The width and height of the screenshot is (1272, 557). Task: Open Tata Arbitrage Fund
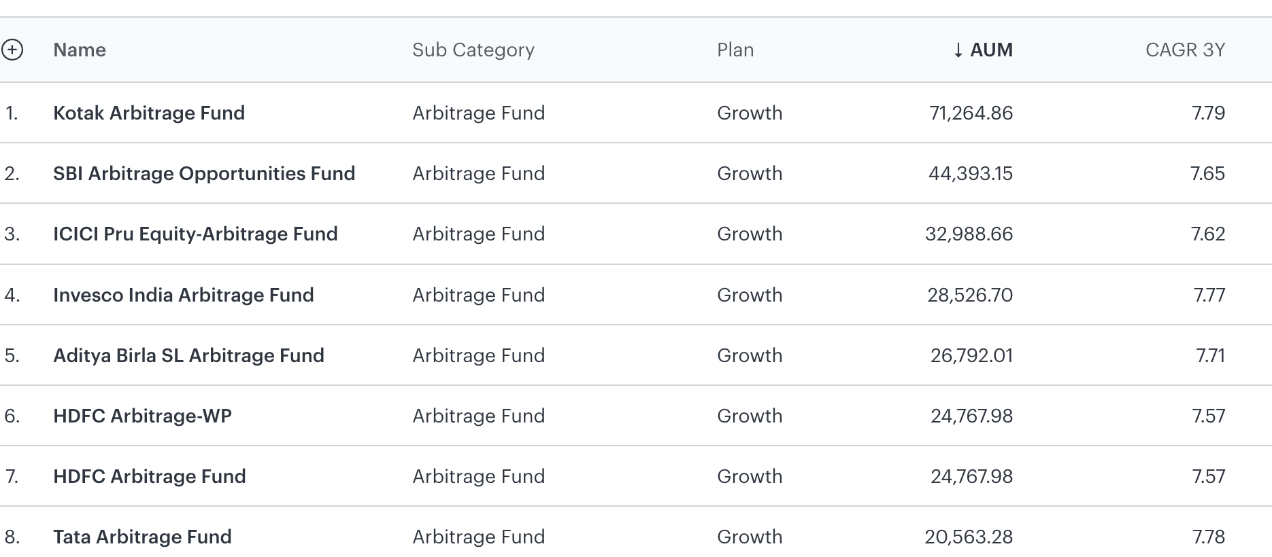[142, 537]
